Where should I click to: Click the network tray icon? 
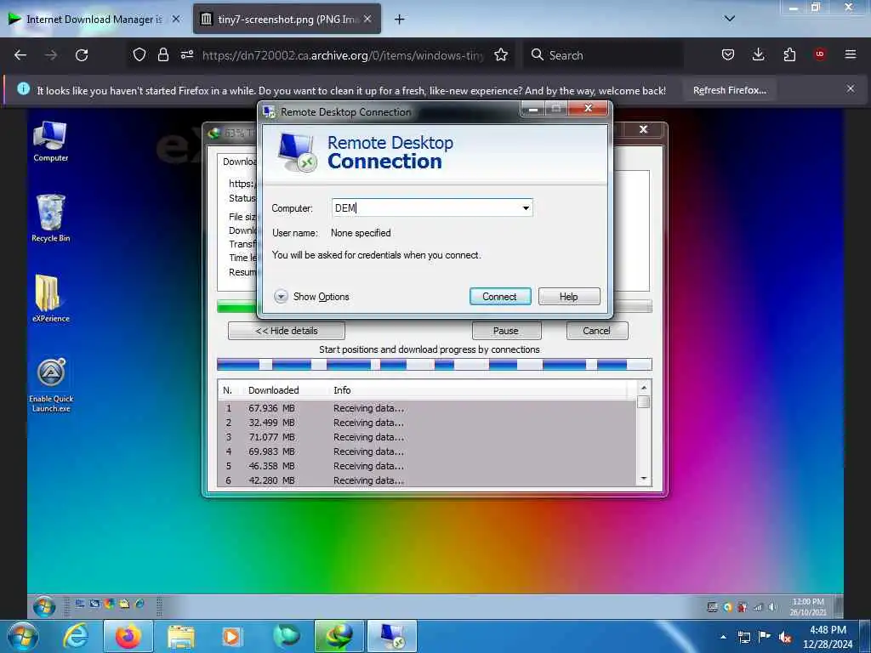[x=743, y=637]
